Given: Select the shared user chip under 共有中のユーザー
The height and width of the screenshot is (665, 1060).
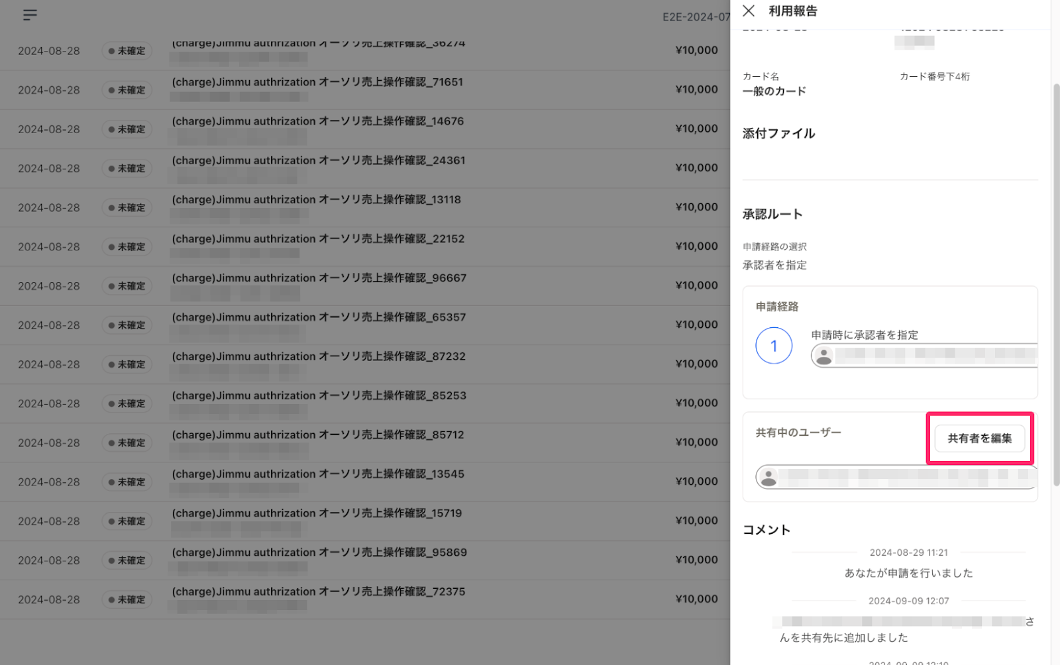Looking at the screenshot, I should click(896, 477).
